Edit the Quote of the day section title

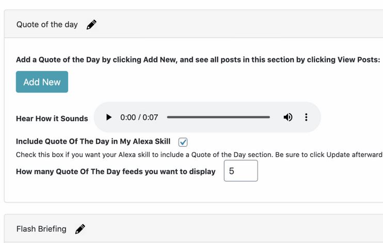click(x=91, y=25)
